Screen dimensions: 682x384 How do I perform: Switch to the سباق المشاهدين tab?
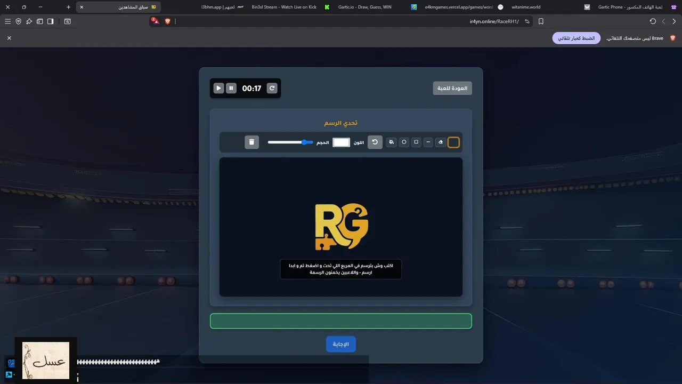tap(118, 7)
